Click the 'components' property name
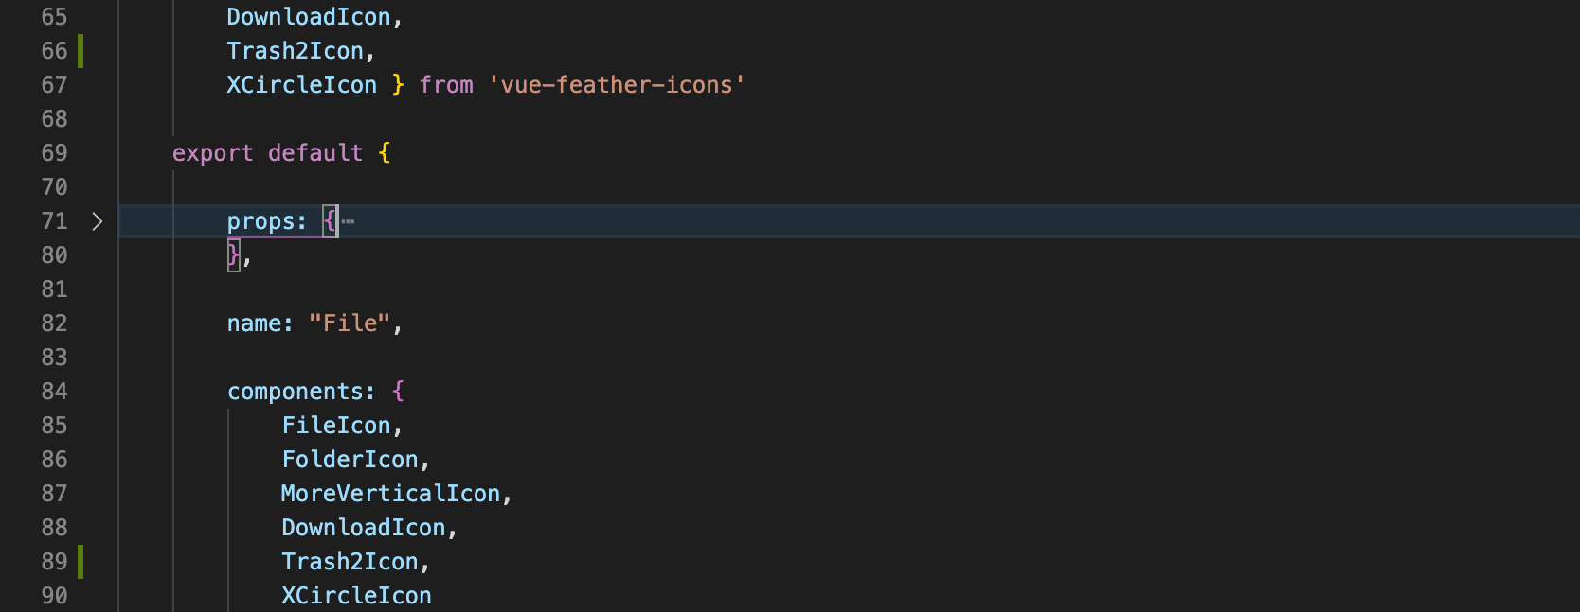1580x612 pixels. tap(296, 392)
